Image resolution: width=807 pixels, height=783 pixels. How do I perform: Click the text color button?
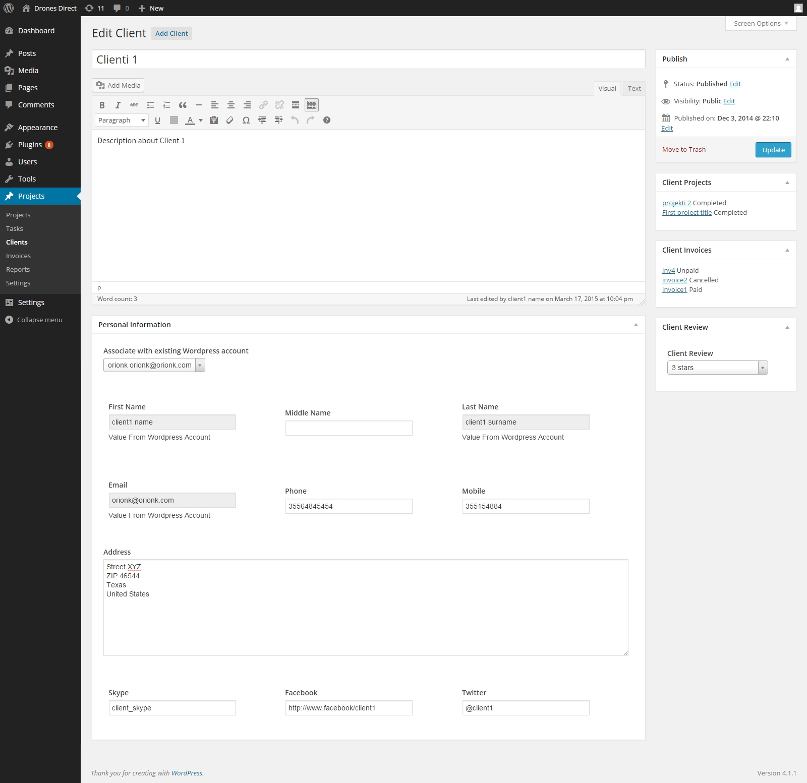(x=190, y=120)
